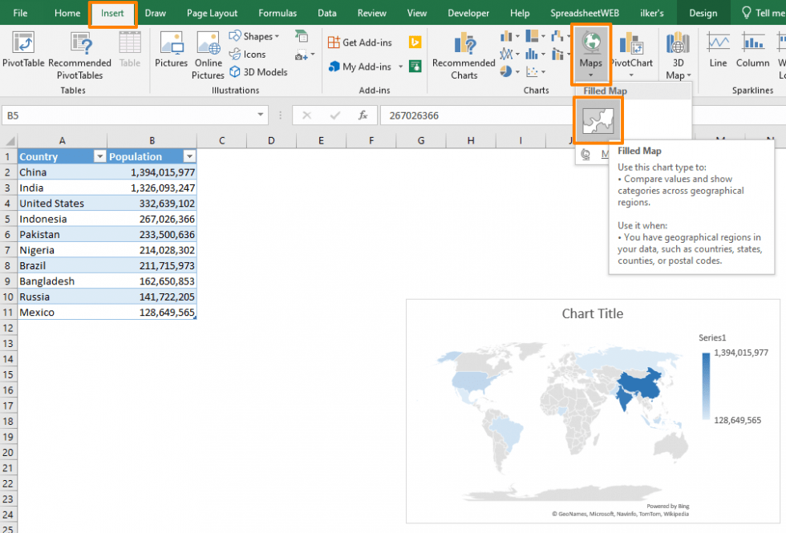Open the Developer ribbon tab
Image resolution: width=786 pixels, height=533 pixels.
tap(468, 13)
